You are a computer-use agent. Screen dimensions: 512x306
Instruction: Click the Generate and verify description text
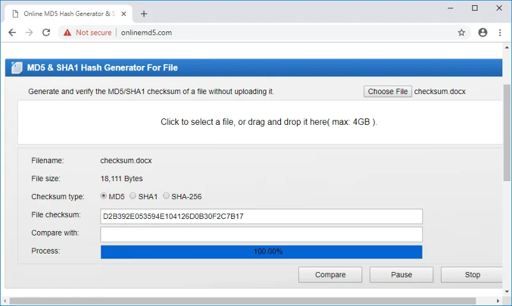151,92
